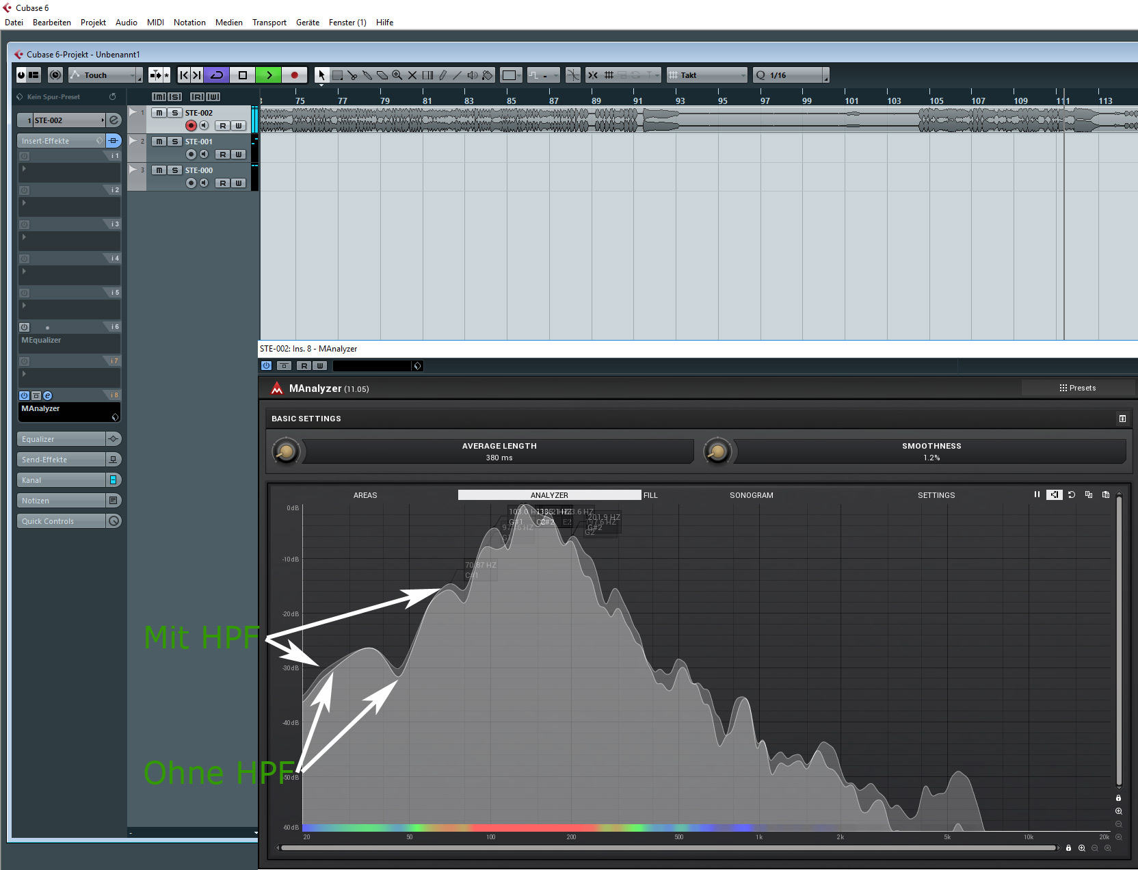Select the Glue tool
The image size is (1138, 870).
pyautogui.click(x=367, y=75)
